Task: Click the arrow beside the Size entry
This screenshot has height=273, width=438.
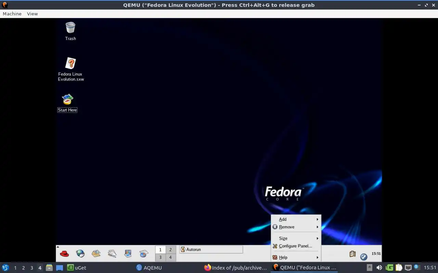Action: tap(318, 239)
